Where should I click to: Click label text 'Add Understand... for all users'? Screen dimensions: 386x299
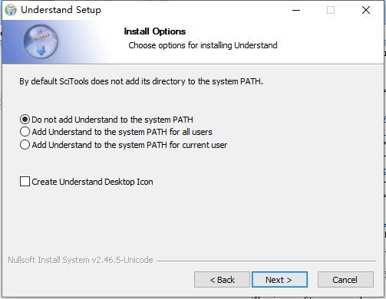click(122, 132)
